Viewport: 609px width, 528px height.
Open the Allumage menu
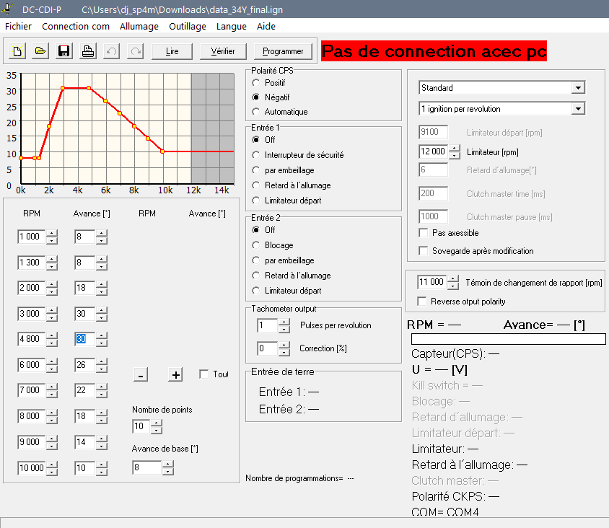(139, 27)
